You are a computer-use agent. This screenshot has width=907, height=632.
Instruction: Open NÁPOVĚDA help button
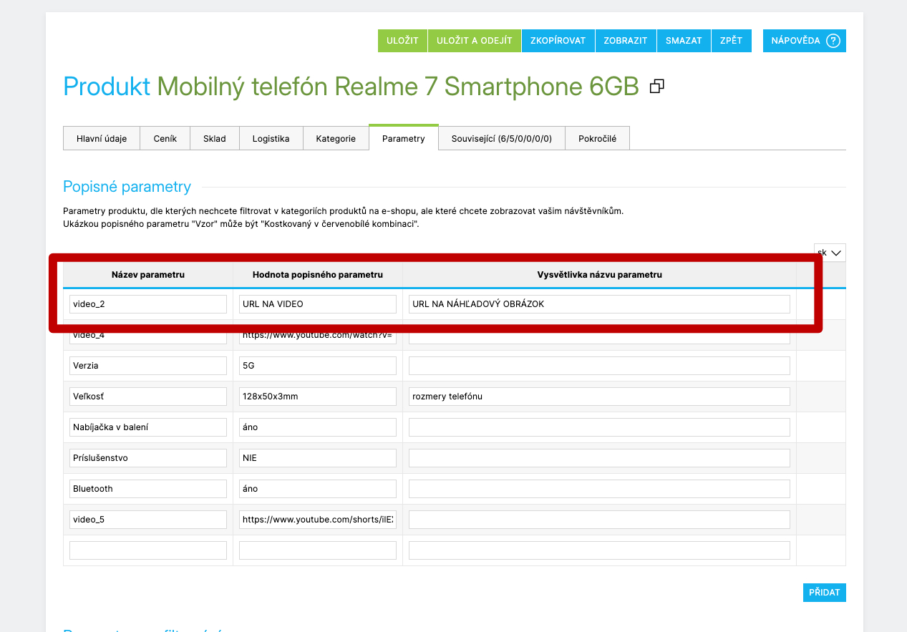point(805,41)
